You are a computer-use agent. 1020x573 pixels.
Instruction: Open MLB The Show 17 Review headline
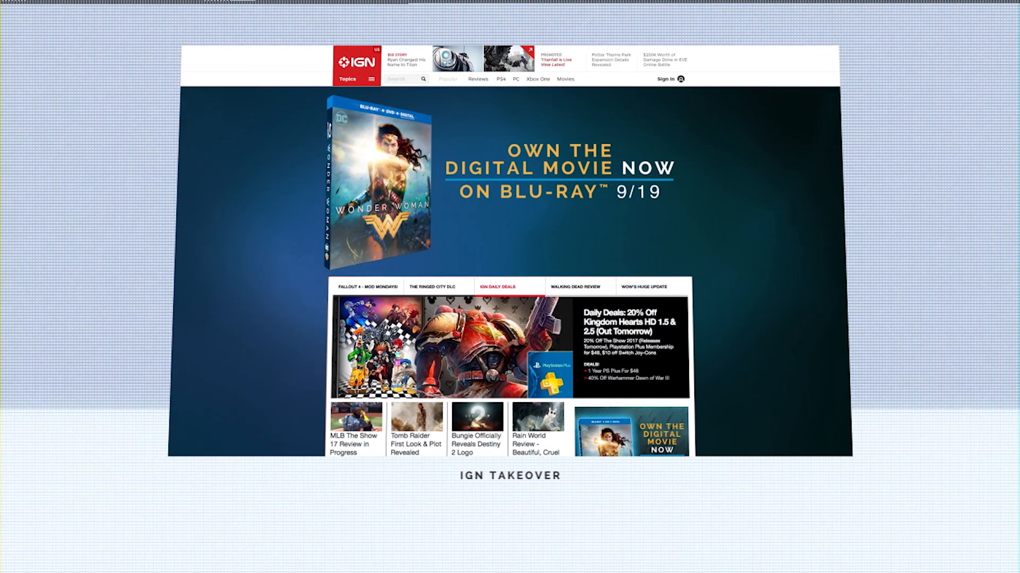point(353,444)
